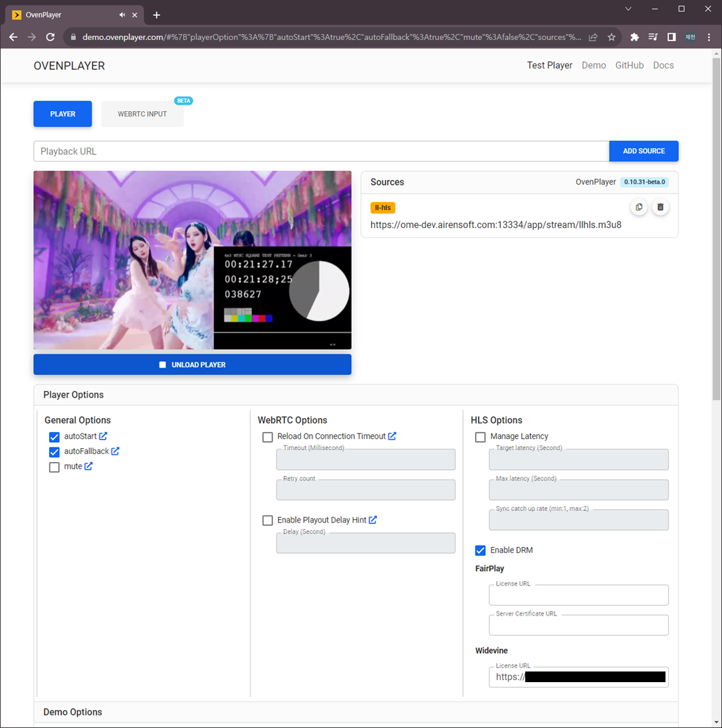
Task: Switch to the WEBRTC INPUT tab
Action: pyautogui.click(x=142, y=114)
